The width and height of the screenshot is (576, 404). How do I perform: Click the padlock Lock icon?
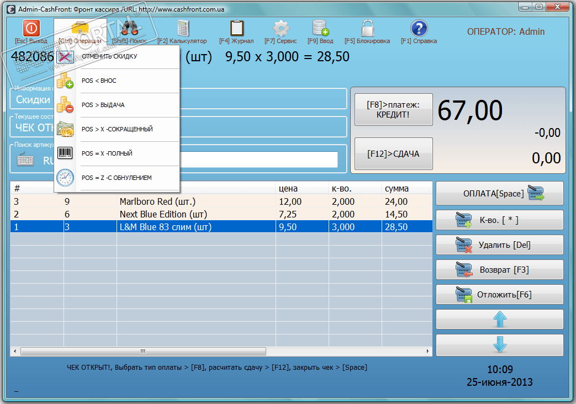pyautogui.click(x=367, y=28)
